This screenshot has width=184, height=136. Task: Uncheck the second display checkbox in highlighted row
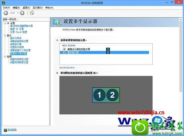tap(64, 52)
